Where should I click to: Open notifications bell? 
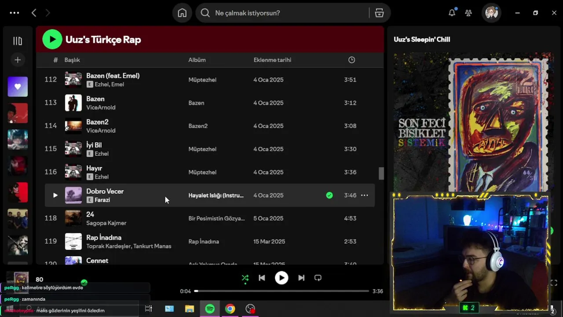452,13
